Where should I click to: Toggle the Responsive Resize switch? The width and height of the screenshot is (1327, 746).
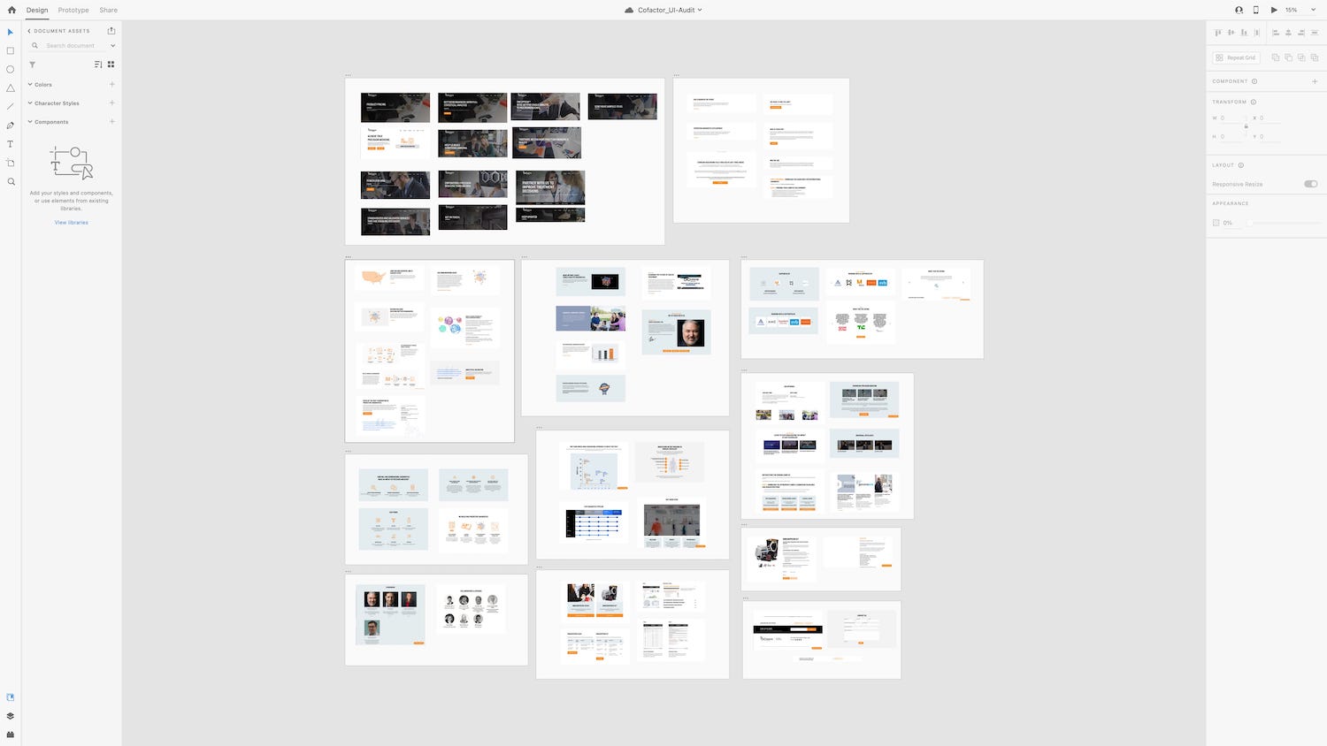pos(1311,184)
